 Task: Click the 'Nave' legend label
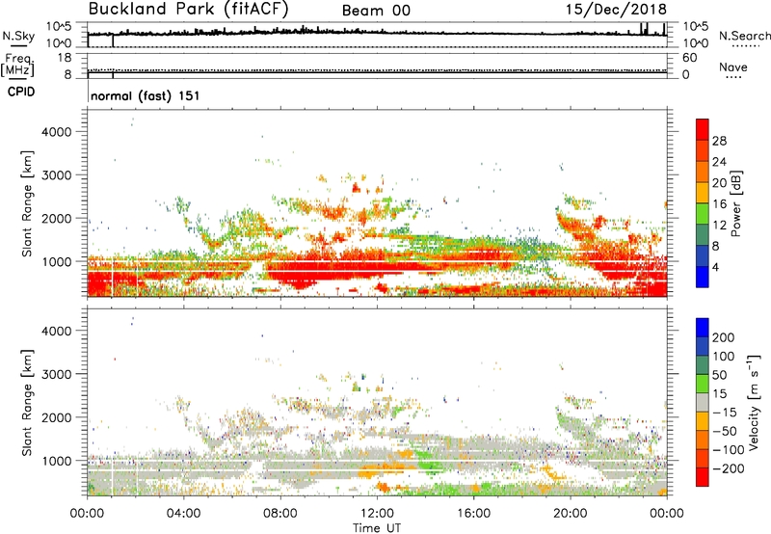click(x=733, y=67)
